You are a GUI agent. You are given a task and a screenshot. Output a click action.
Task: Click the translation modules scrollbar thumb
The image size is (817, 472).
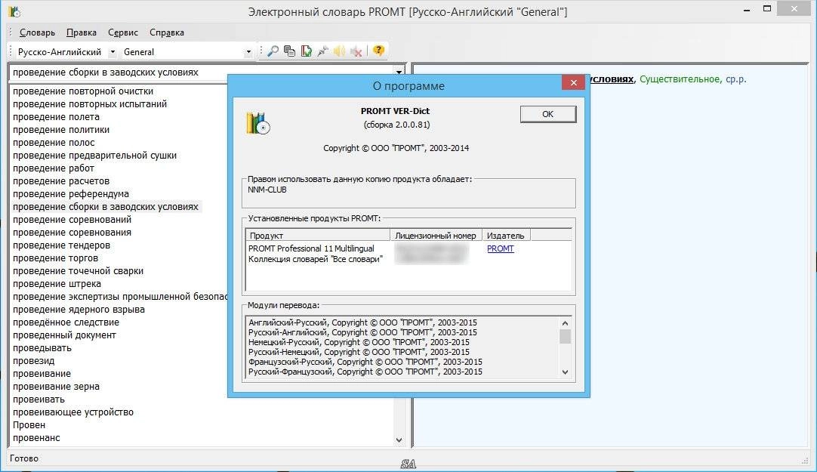566,337
